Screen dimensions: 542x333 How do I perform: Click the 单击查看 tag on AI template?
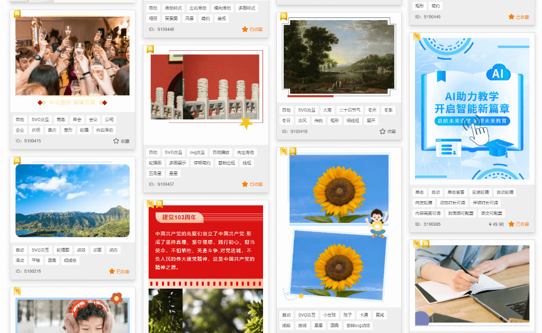point(455,192)
